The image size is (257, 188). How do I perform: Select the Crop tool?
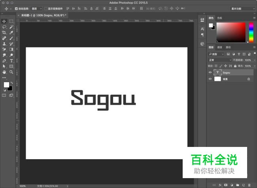coord(4,33)
